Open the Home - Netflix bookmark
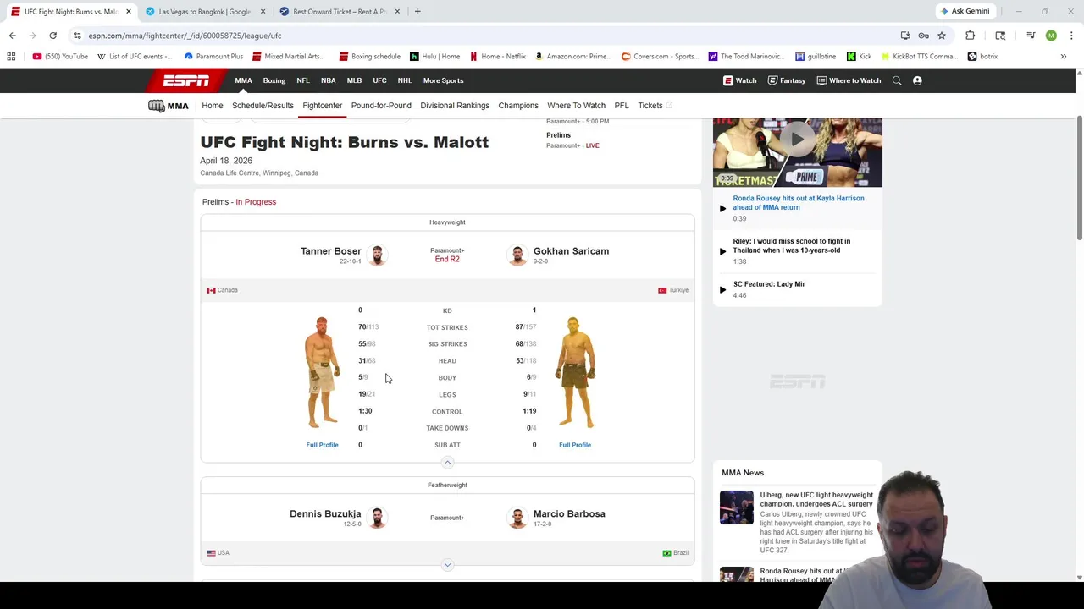The height and width of the screenshot is (609, 1084). (x=498, y=57)
